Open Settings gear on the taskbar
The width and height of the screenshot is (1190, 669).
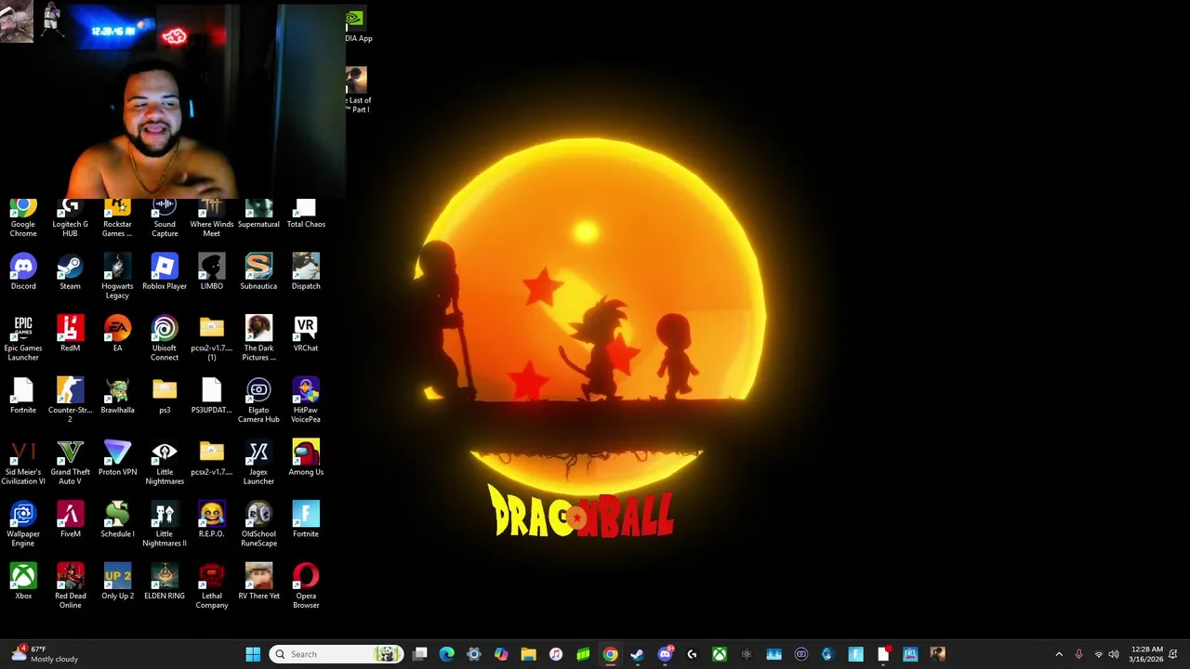(x=474, y=654)
